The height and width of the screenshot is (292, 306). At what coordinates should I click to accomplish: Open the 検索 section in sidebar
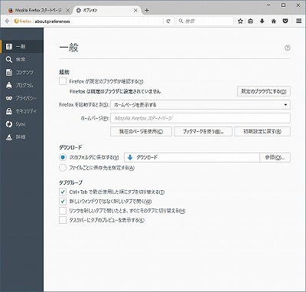(x=21, y=60)
